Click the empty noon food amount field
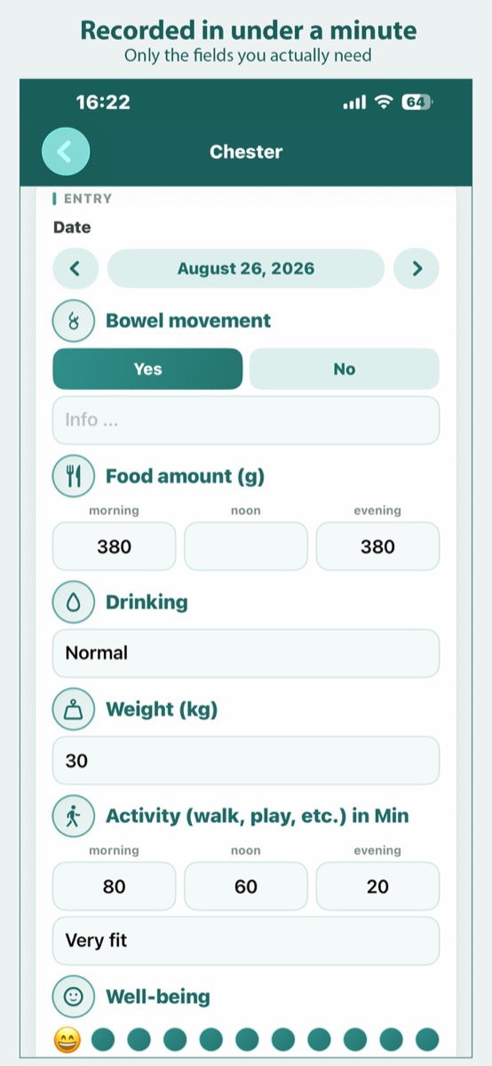492x1066 pixels. (246, 546)
